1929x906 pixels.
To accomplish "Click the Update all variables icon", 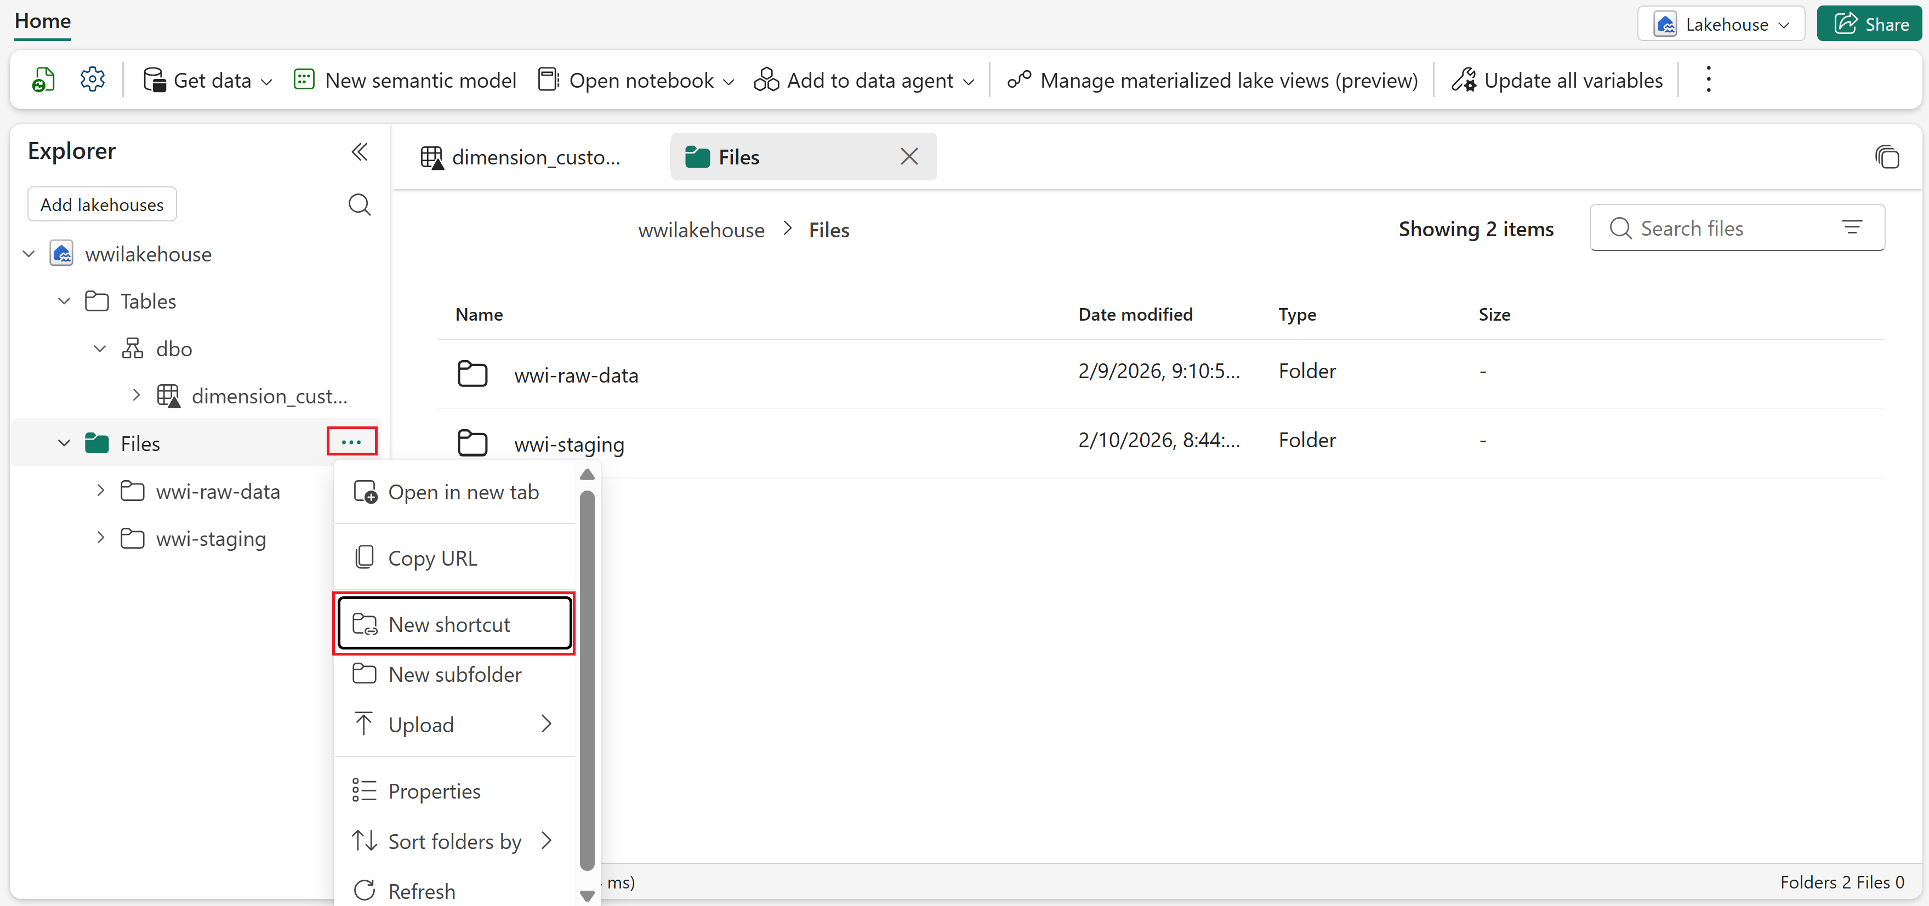I will click(x=1465, y=79).
